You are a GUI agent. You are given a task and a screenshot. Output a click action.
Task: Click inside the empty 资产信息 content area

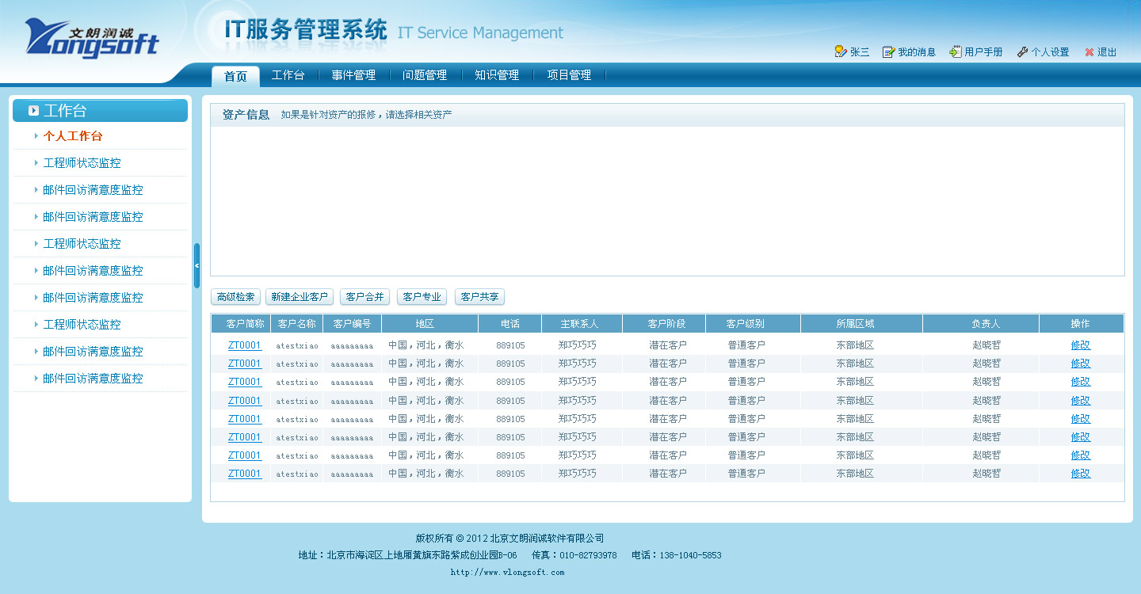tap(667, 200)
